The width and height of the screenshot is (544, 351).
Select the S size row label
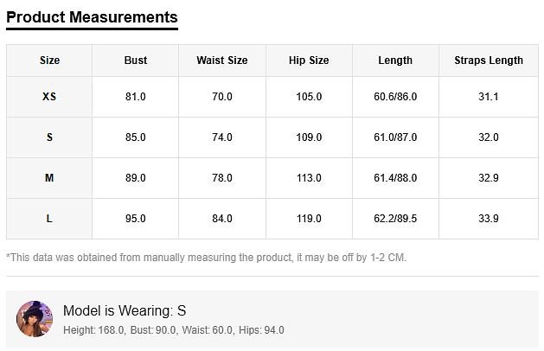[49, 137]
